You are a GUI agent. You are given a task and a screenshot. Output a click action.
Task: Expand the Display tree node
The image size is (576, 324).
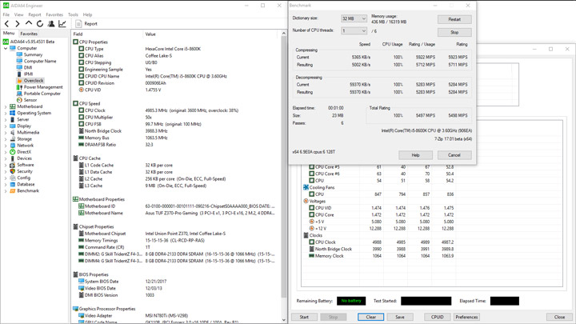click(6, 126)
